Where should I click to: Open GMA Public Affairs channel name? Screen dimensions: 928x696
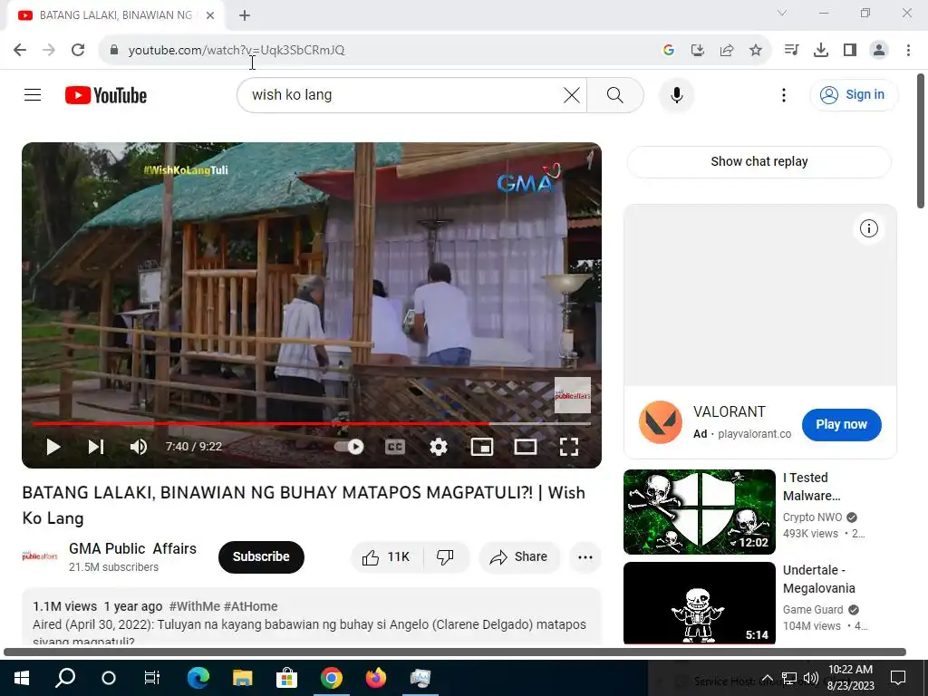click(132, 548)
